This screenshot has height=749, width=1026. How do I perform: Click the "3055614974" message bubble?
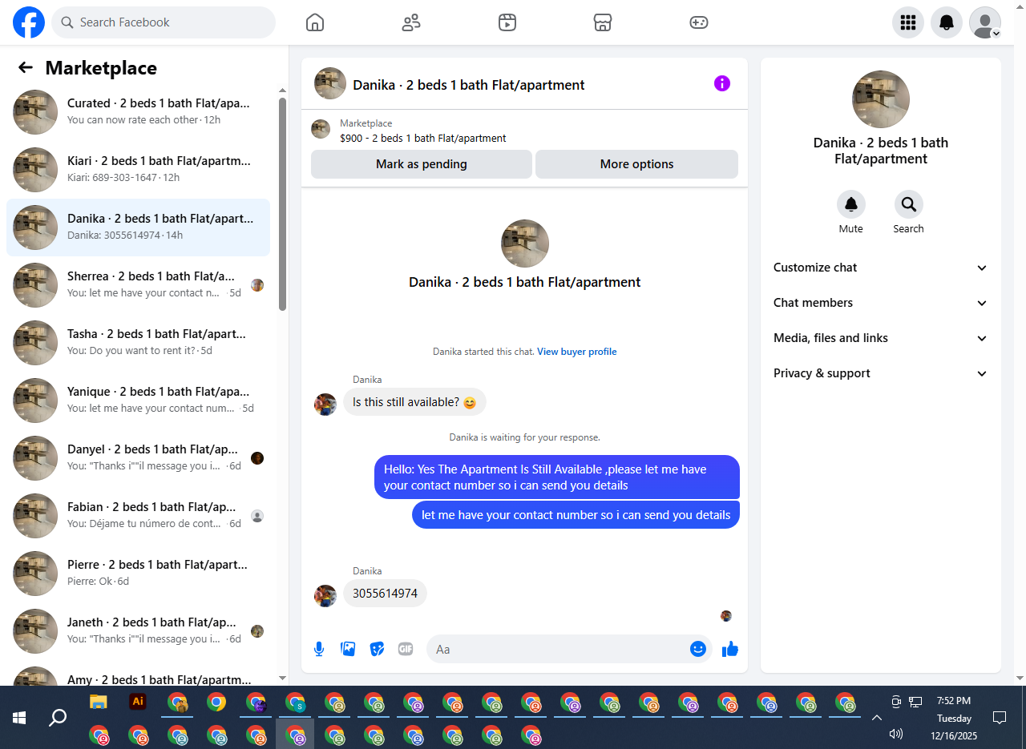tap(385, 594)
